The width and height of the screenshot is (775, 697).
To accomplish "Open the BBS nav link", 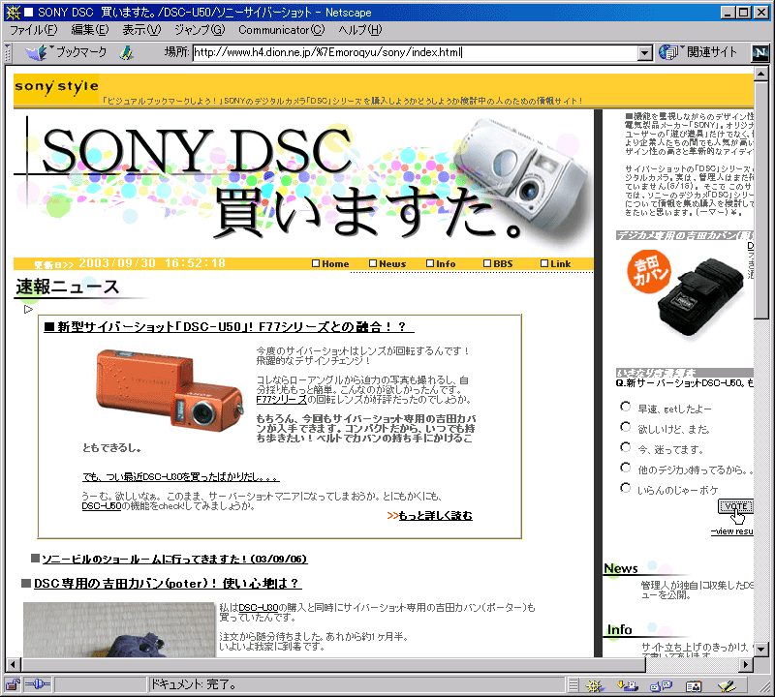I will click(498, 263).
